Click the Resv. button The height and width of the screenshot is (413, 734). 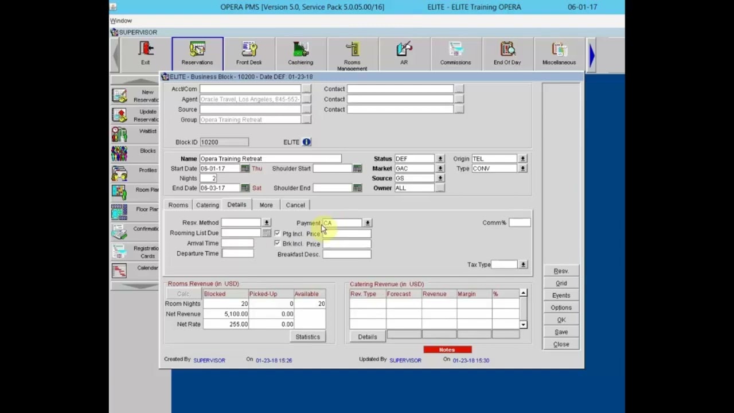(561, 271)
